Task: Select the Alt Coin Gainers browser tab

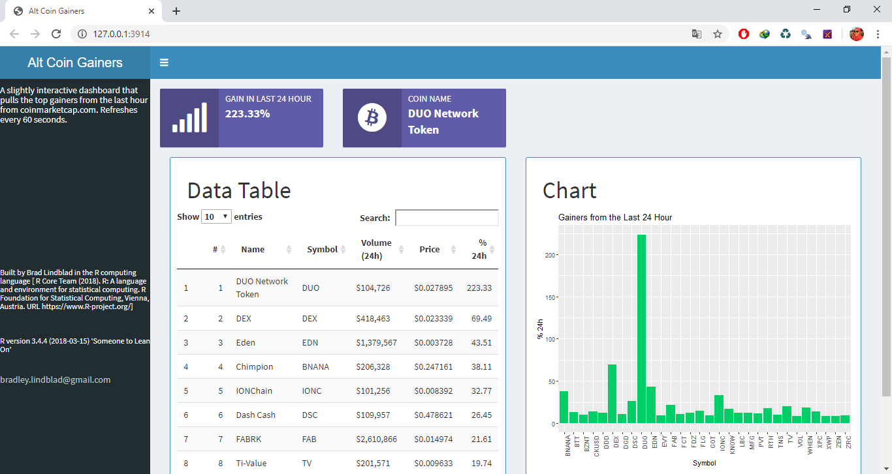Action: [78, 10]
